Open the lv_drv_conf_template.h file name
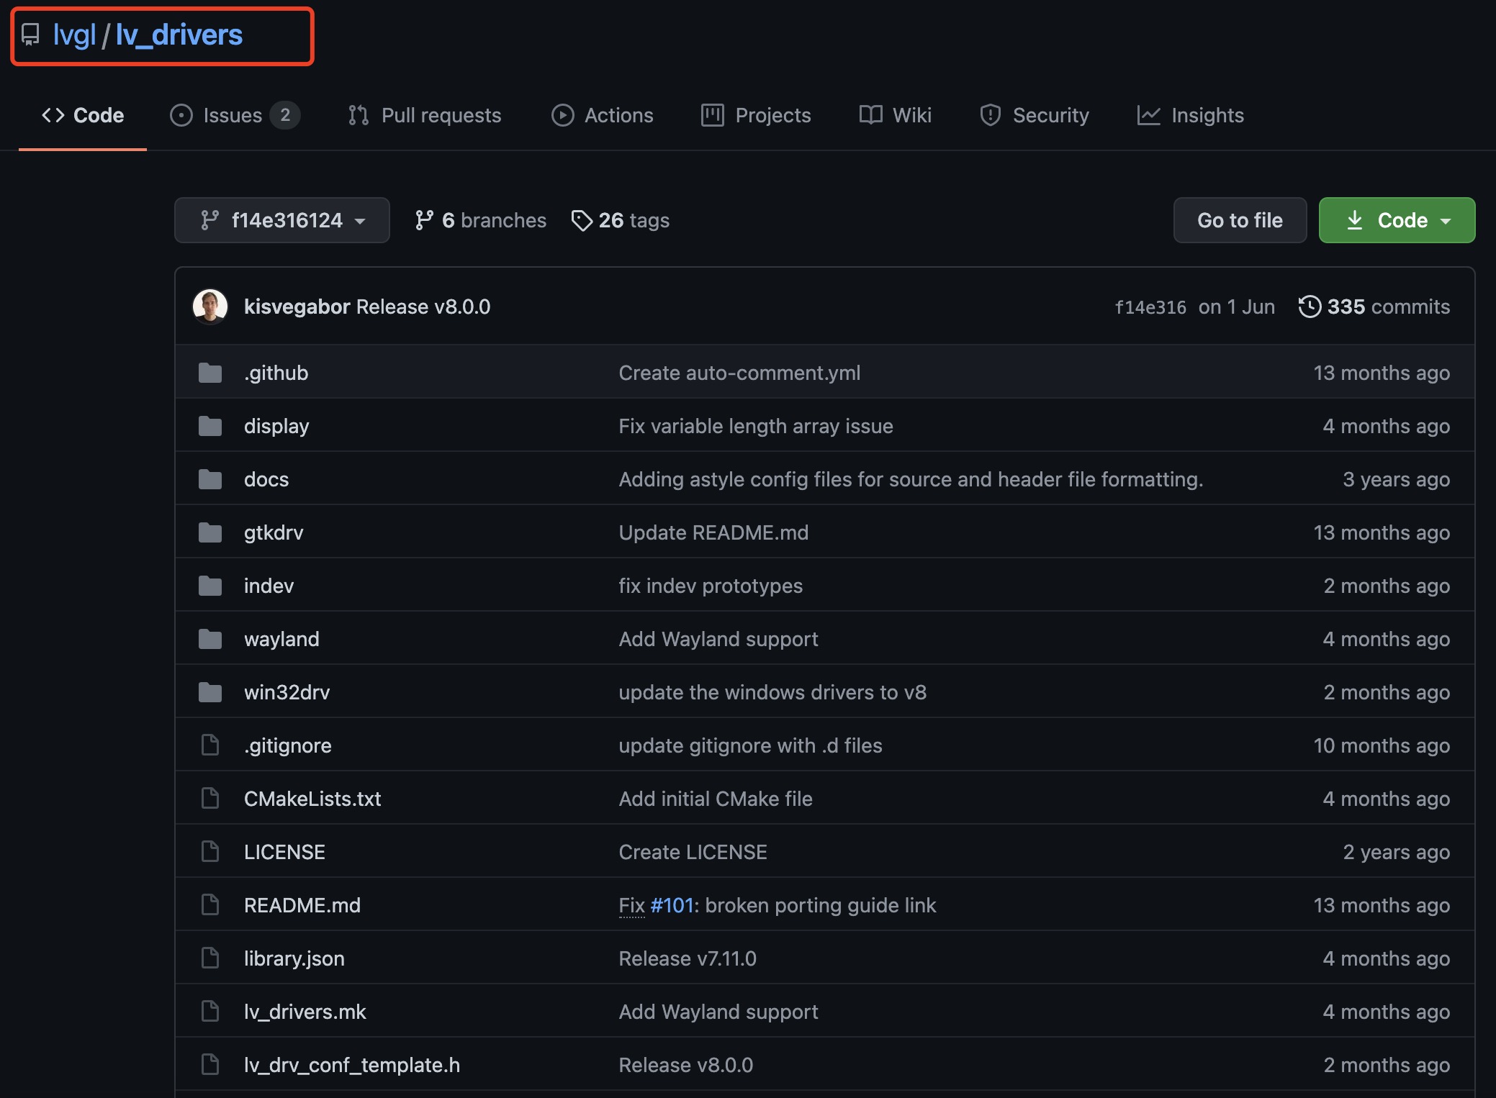Screen dimensions: 1496x1098 point(352,1065)
